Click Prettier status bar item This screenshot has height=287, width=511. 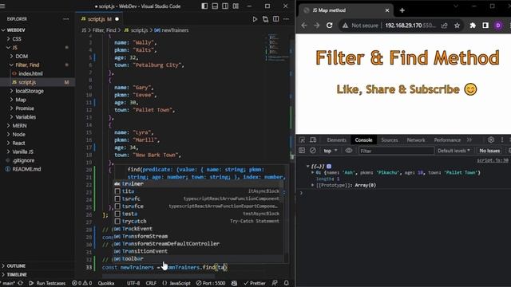[255, 283]
